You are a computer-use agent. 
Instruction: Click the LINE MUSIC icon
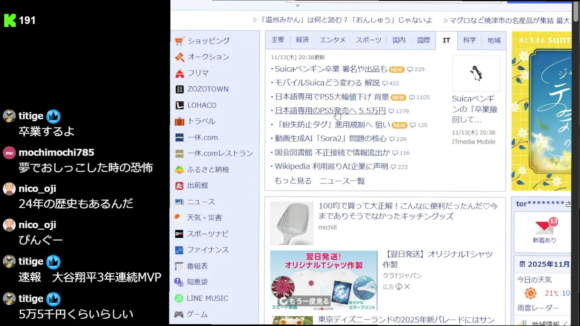(x=179, y=298)
